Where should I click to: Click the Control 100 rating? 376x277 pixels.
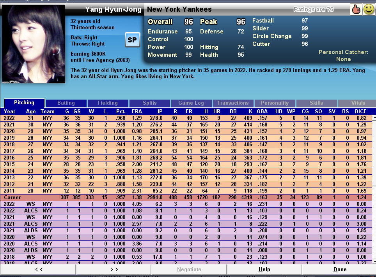[170, 39]
